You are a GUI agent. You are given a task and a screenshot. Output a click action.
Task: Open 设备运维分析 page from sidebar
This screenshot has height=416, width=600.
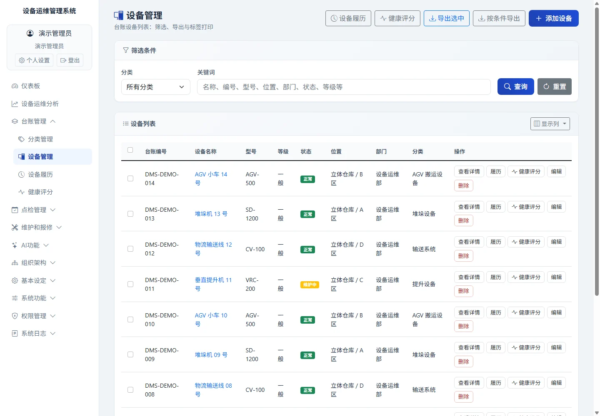(x=49, y=104)
